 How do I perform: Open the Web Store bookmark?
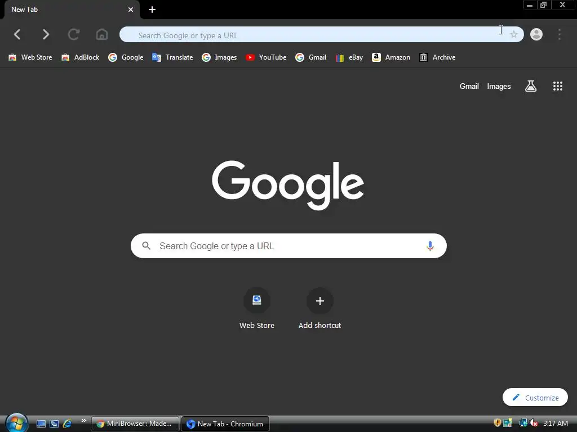pyautogui.click(x=30, y=57)
